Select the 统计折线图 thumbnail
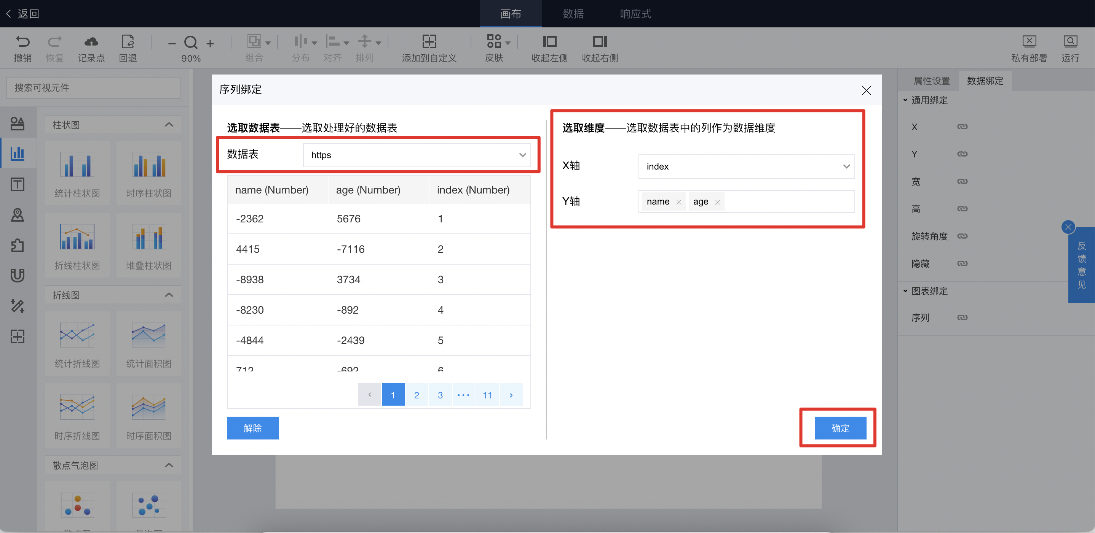Screen dimensions: 1095x533 [77, 344]
